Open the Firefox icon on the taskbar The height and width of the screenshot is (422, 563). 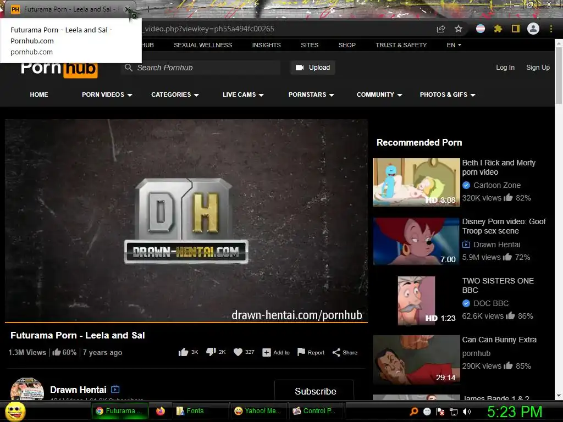tap(160, 411)
